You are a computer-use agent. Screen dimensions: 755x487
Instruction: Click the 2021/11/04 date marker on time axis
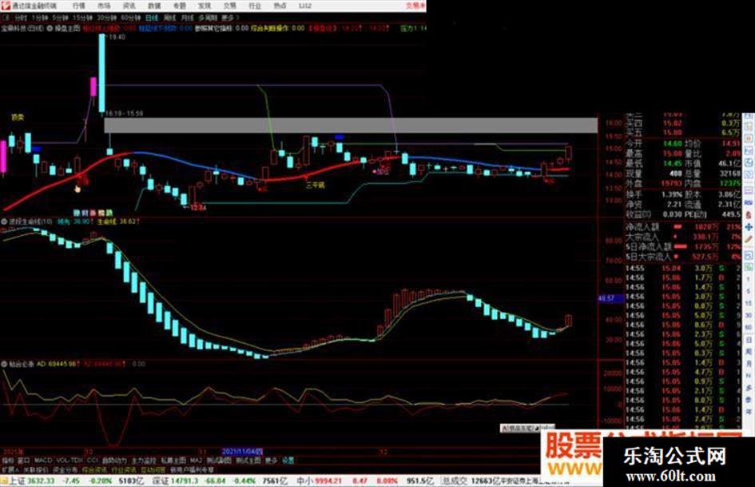(x=242, y=452)
